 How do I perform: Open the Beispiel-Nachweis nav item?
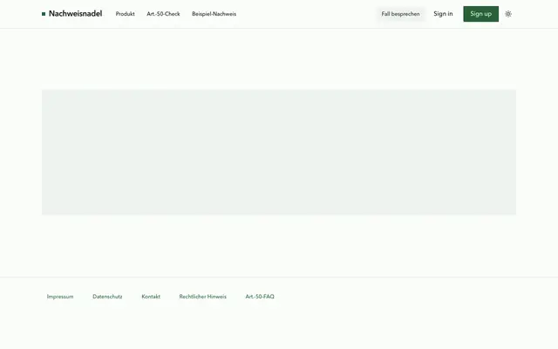pos(214,14)
